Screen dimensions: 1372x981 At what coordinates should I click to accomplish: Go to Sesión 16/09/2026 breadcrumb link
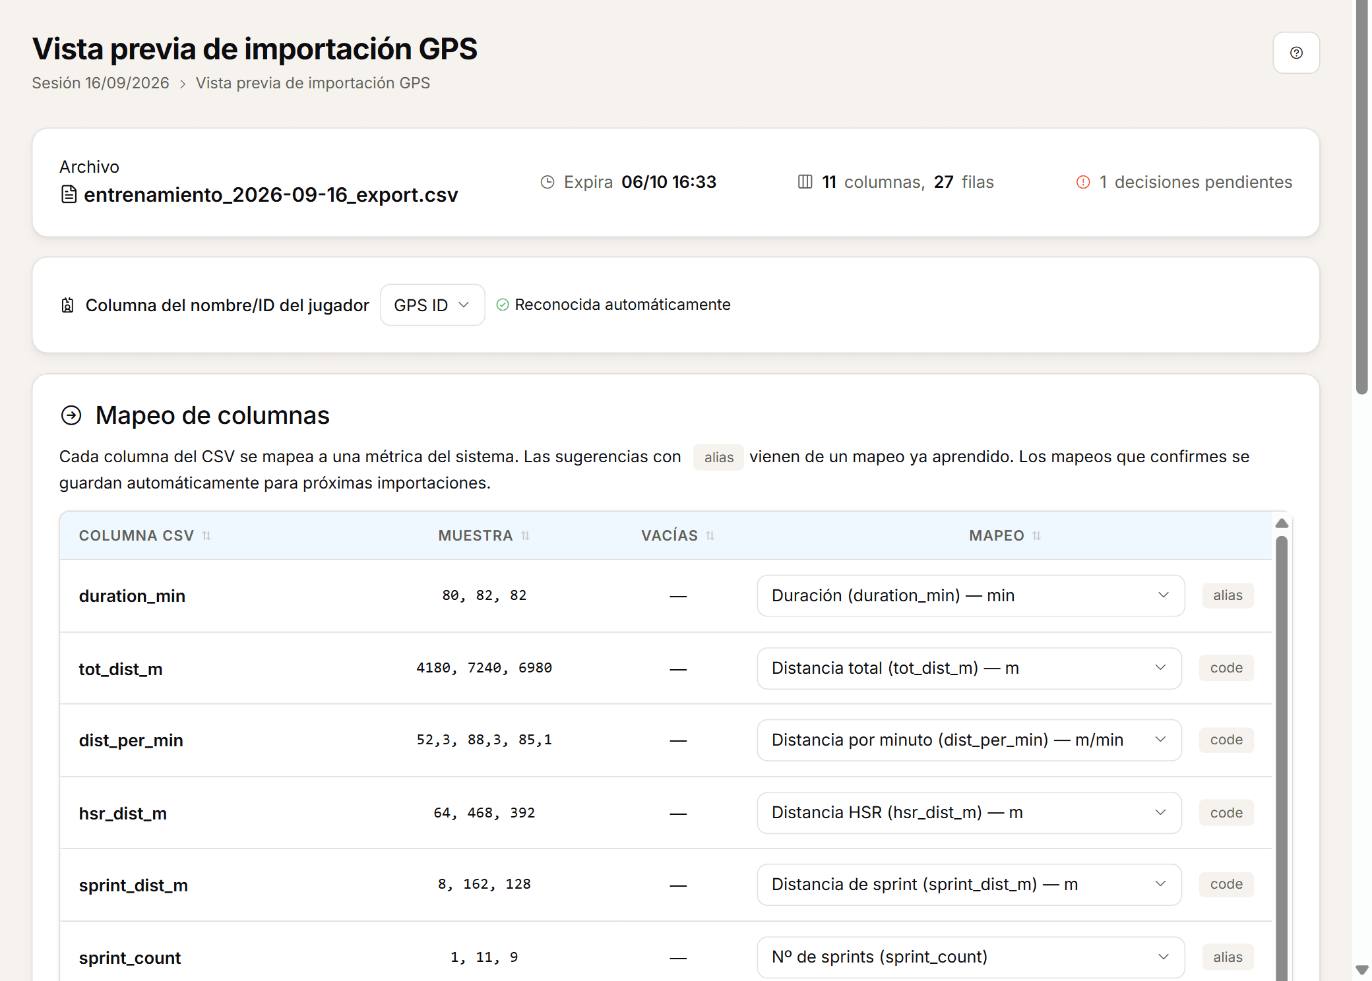point(100,83)
